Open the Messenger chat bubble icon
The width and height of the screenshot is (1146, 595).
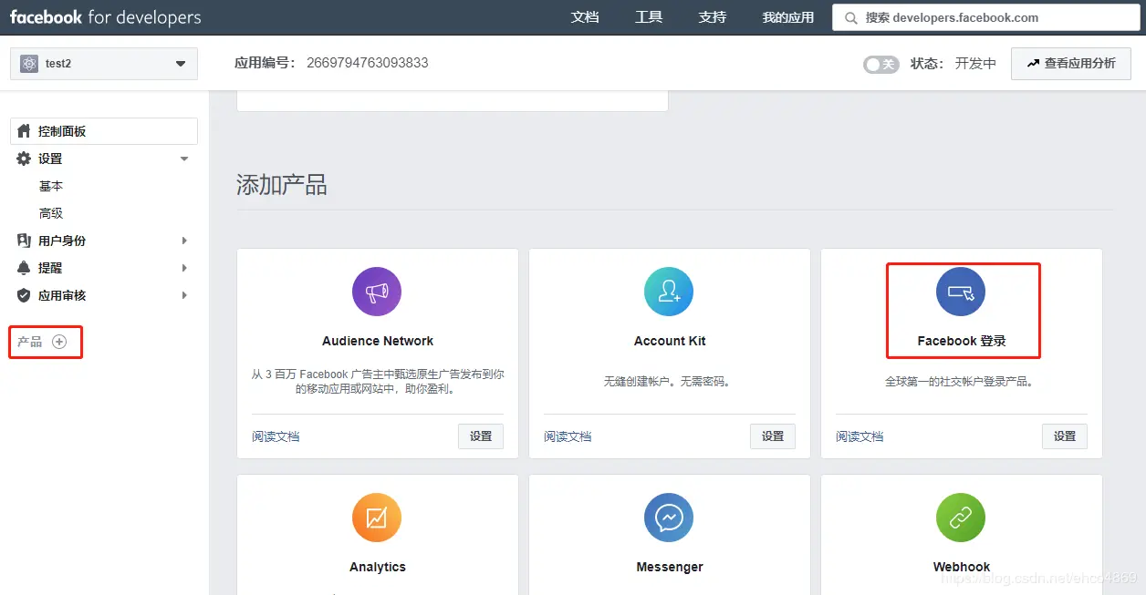coord(669,517)
